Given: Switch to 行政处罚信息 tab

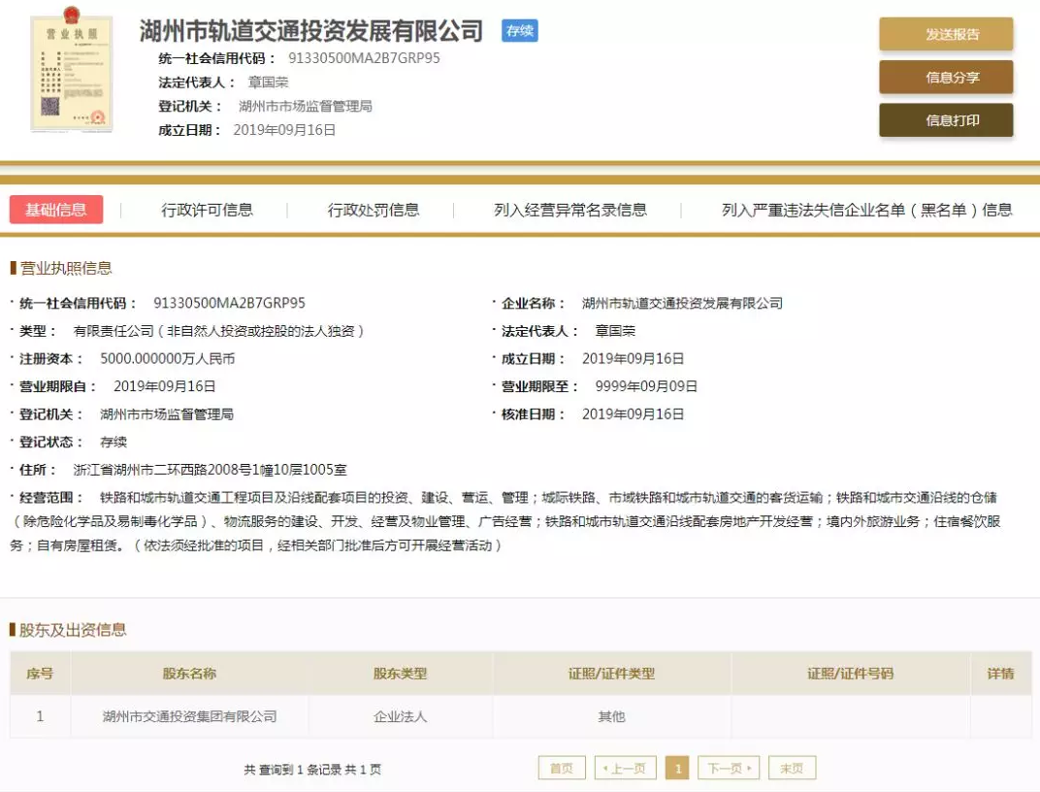Looking at the screenshot, I should pos(374,211).
